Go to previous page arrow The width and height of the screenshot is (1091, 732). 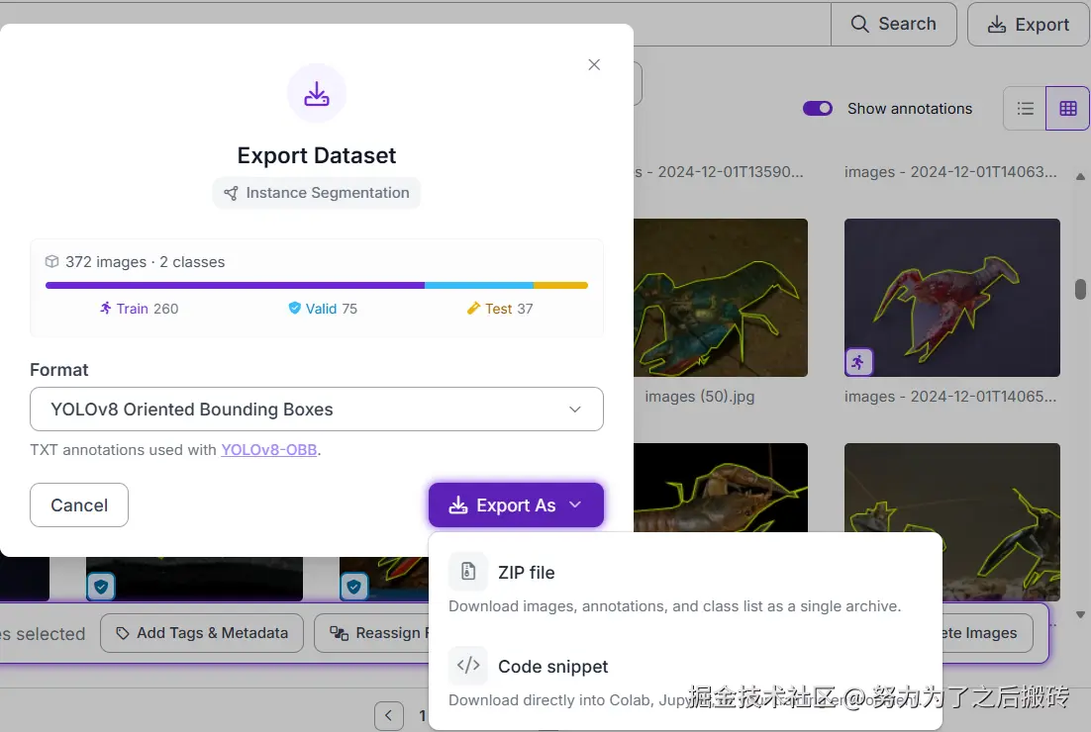pyautogui.click(x=388, y=715)
